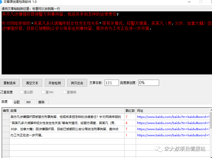Click the app icon in title bar
This screenshot has width=212, height=158.
(1, 2)
